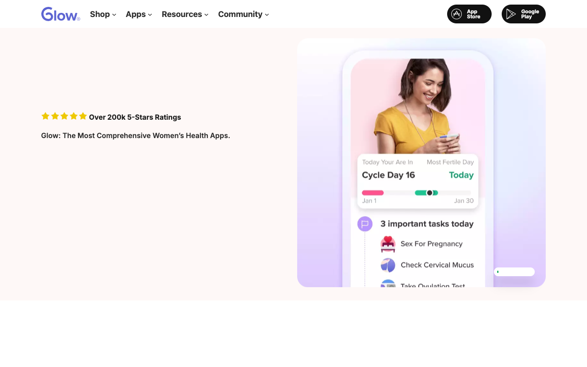
Task: Click the 'Jan 30' date label
Action: coord(464,201)
